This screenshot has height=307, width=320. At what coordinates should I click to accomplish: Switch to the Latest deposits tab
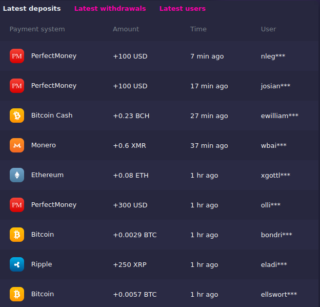point(32,9)
